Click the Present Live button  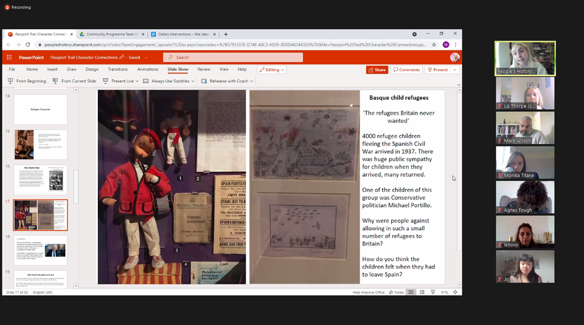[119, 81]
